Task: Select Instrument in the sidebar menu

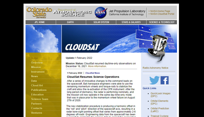Action: [x=38, y=72]
